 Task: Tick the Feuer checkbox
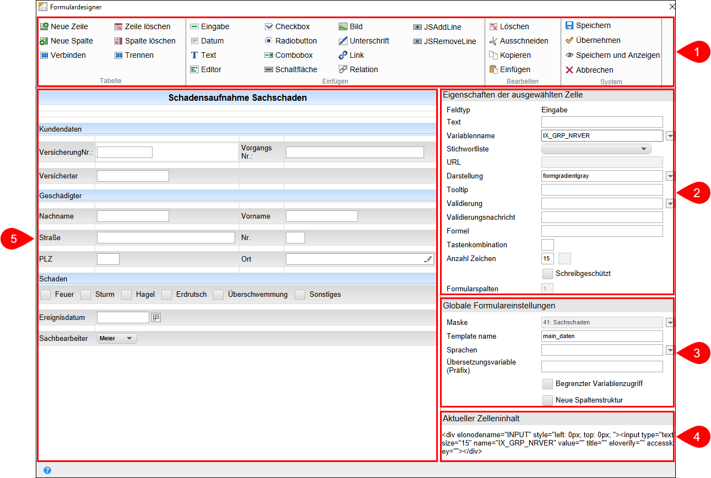coord(46,295)
